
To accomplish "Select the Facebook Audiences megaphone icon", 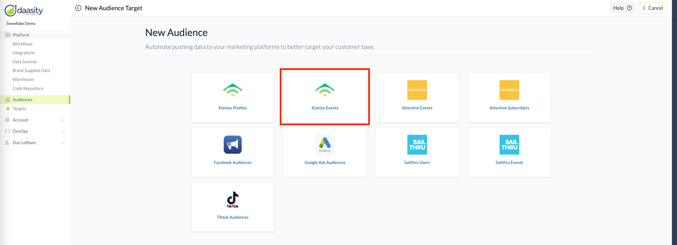I will point(233,145).
